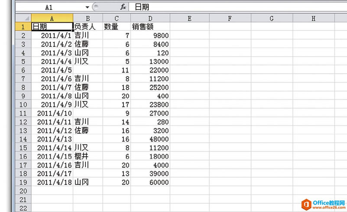The width and height of the screenshot is (347, 212).
Task: Select sales value 22000
Action: coord(150,70)
